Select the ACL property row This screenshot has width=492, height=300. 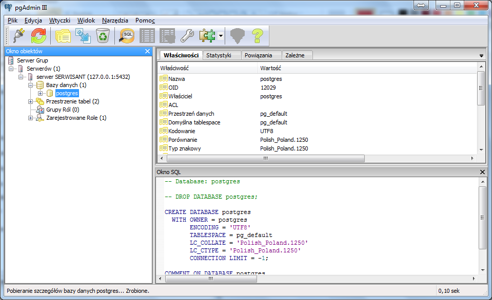(317, 105)
